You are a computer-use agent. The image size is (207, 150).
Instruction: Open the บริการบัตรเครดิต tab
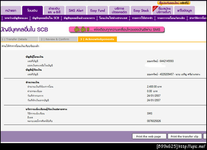coord(119,10)
